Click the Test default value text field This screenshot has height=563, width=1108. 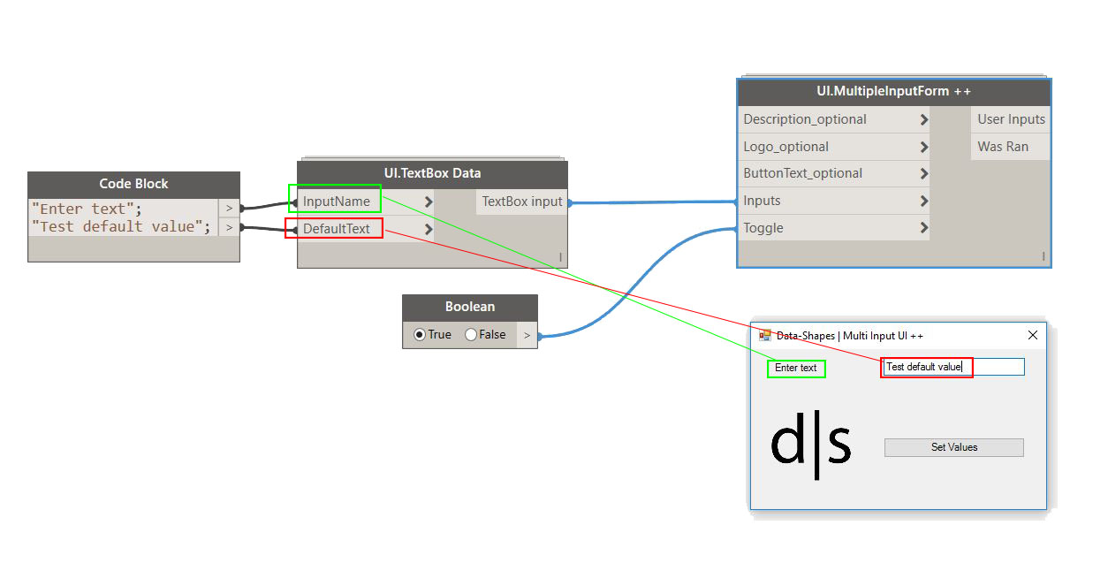[952, 367]
